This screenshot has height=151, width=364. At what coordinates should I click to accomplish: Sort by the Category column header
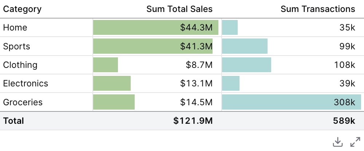click(22, 9)
